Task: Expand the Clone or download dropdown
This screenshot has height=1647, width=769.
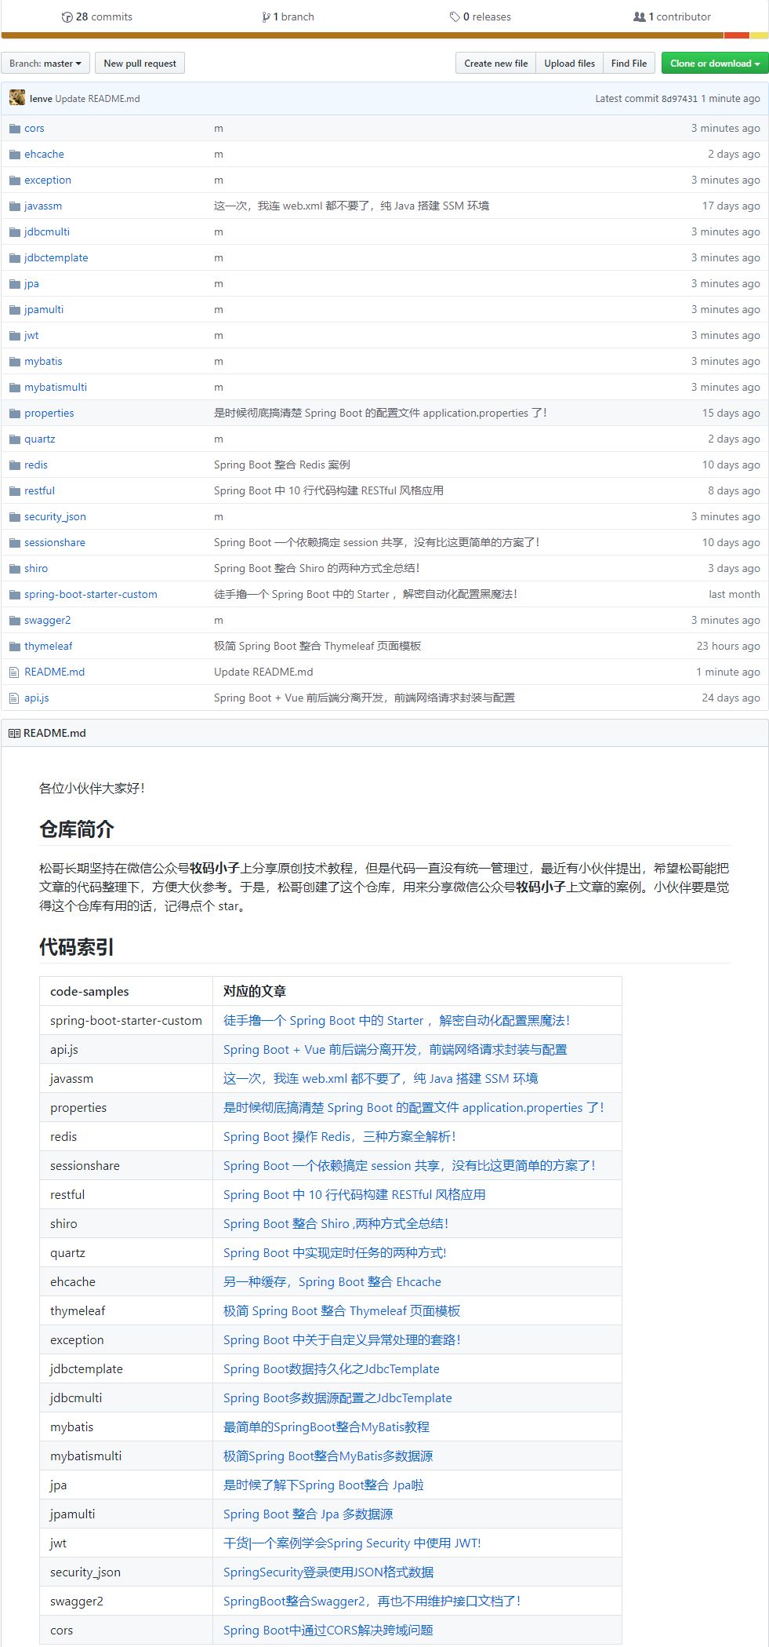Action: (714, 64)
